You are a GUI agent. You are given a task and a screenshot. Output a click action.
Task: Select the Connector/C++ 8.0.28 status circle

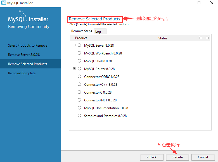79,84
